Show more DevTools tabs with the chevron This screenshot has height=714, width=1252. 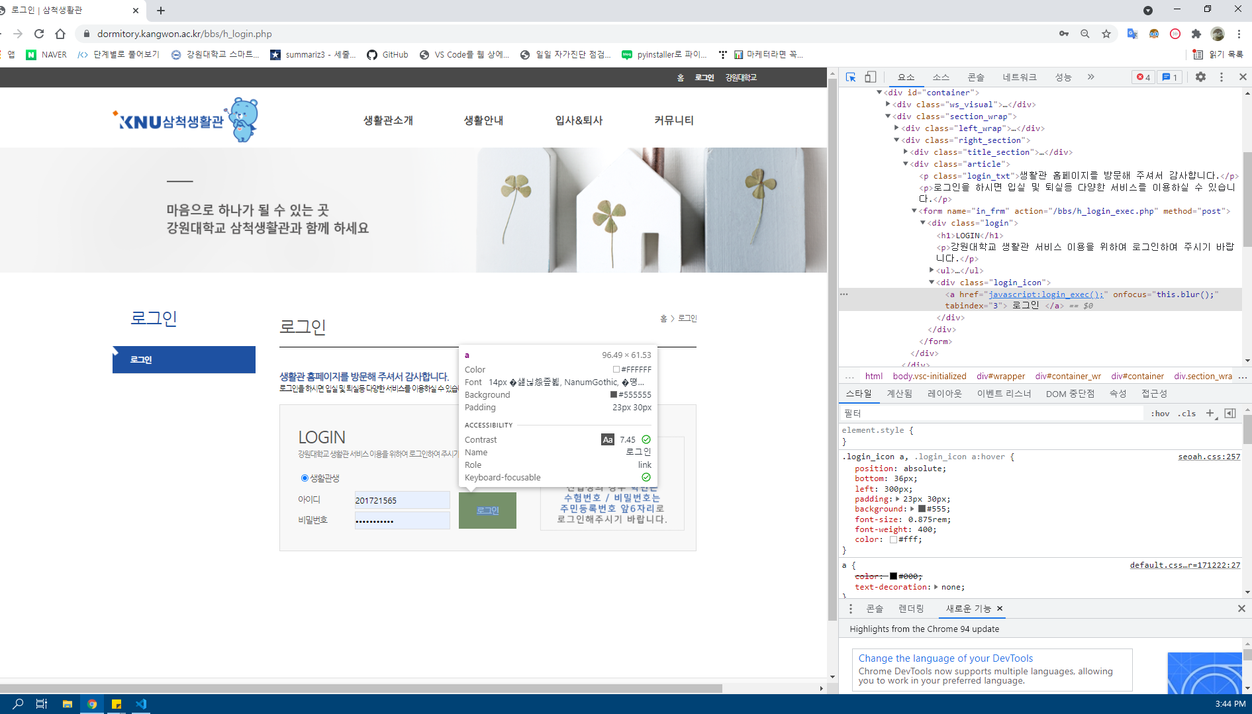pos(1090,77)
